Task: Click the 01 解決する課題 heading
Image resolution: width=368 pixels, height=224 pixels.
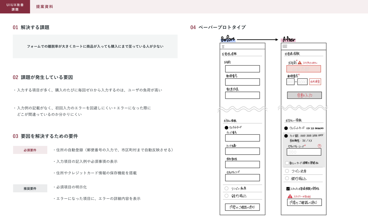Action: (31, 27)
